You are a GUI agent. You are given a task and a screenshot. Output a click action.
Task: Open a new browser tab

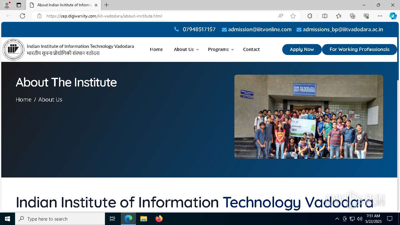pyautogui.click(x=107, y=5)
